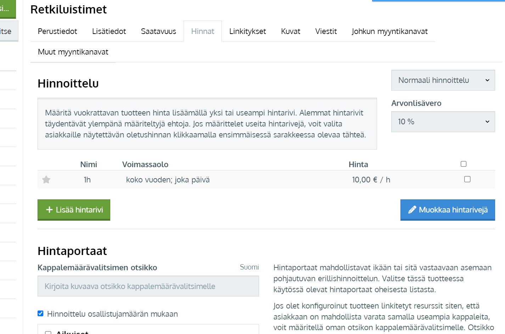Open Johkun myyntikanavat tab
Screen dimensions: 505x334
(389, 32)
